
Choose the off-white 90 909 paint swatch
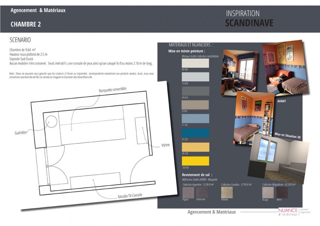(195, 63)
